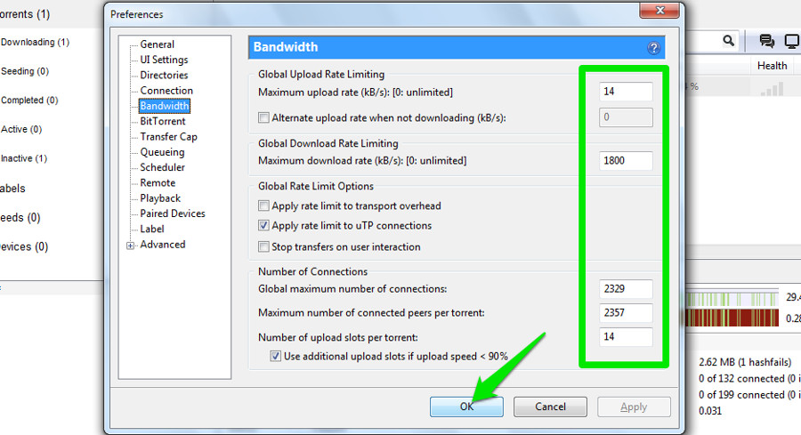Image resolution: width=801 pixels, height=435 pixels.
Task: Click the maximum download rate field
Action: coord(626,161)
